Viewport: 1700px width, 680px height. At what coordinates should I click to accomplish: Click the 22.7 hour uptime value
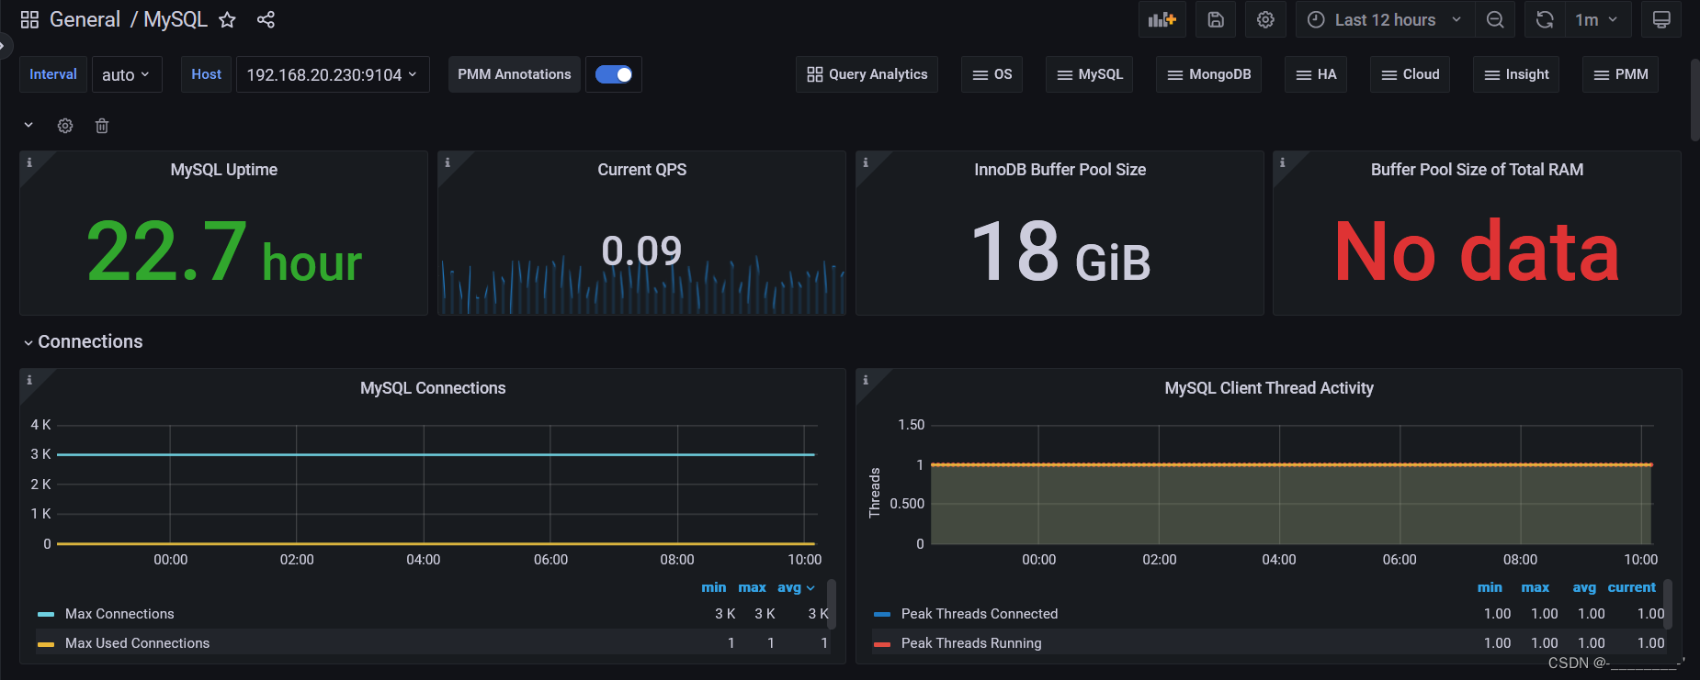tap(224, 252)
